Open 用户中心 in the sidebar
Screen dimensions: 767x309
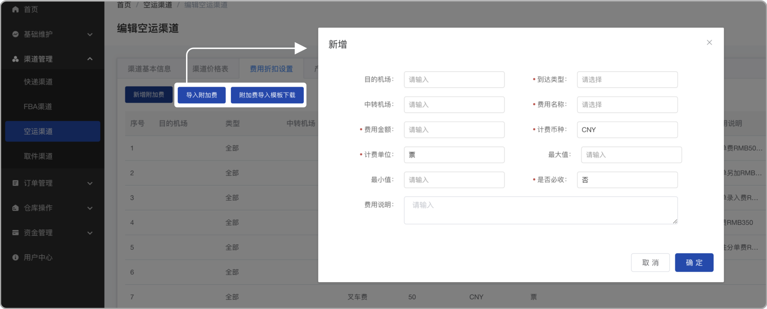(x=38, y=258)
